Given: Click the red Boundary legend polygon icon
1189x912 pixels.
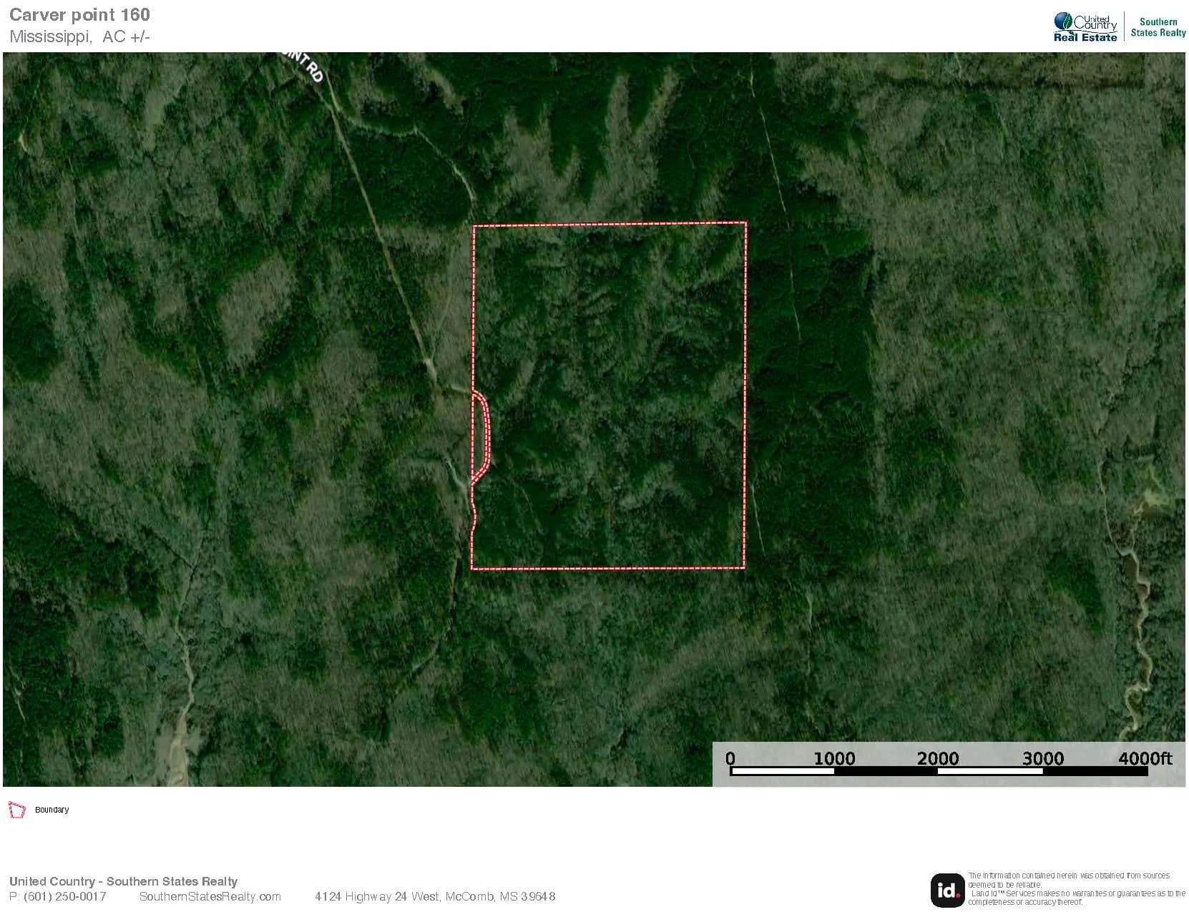Looking at the screenshot, I should [16, 810].
